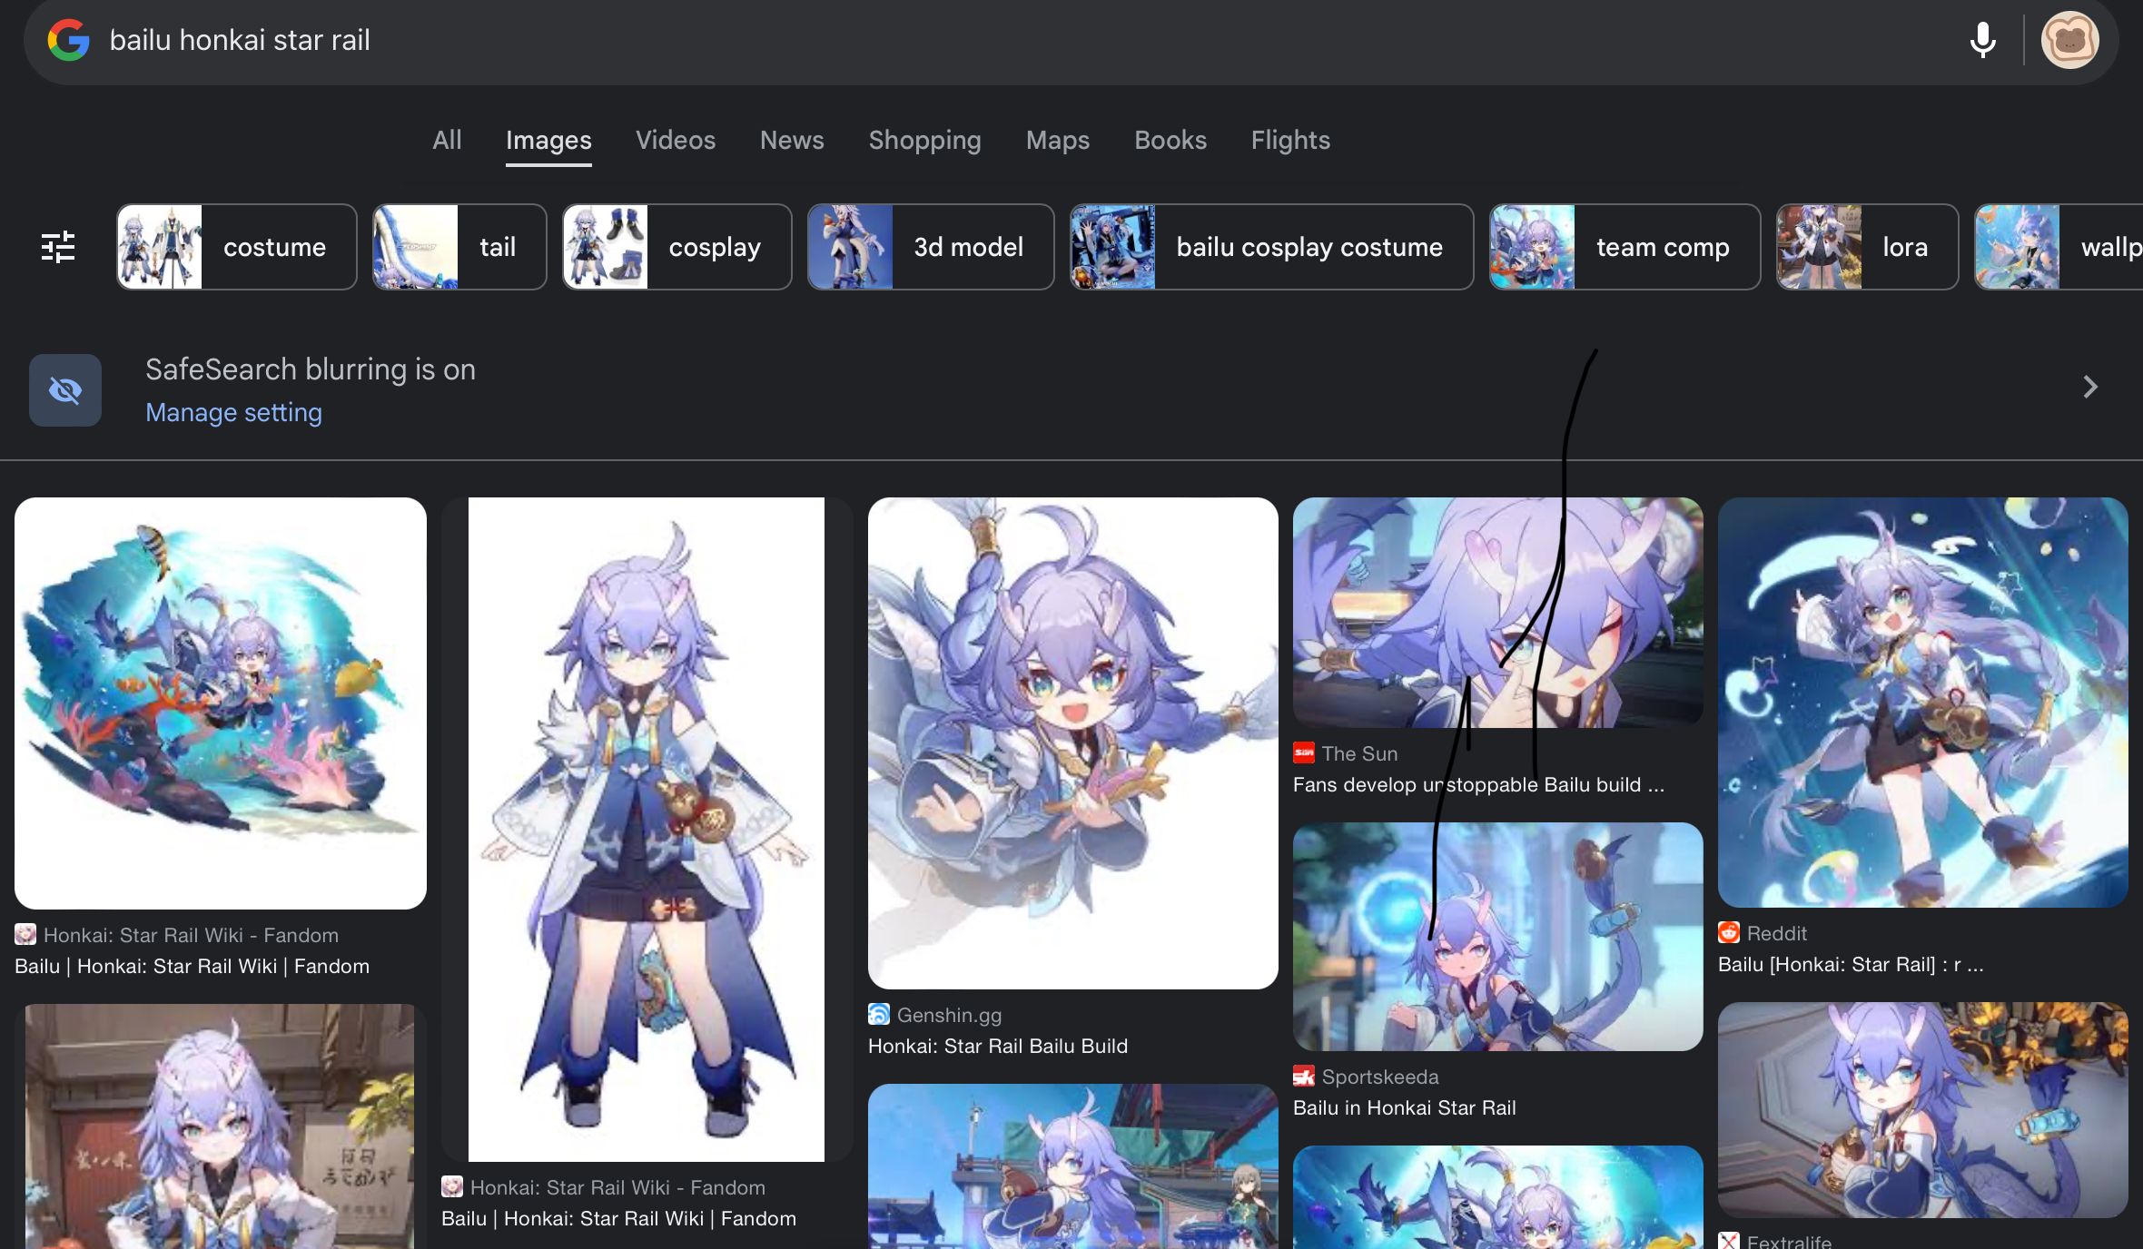Open your Google account profile avatar
The height and width of the screenshot is (1249, 2143).
pyautogui.click(x=2071, y=39)
